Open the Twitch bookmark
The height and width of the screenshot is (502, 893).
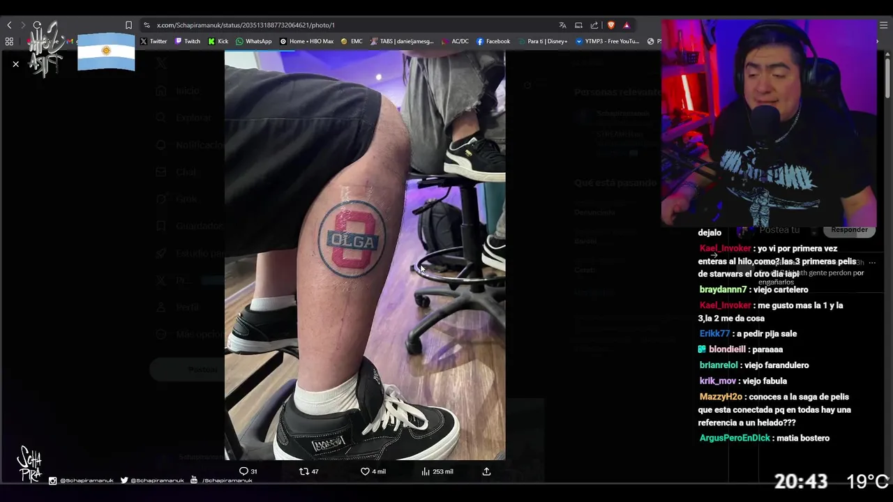tap(188, 41)
